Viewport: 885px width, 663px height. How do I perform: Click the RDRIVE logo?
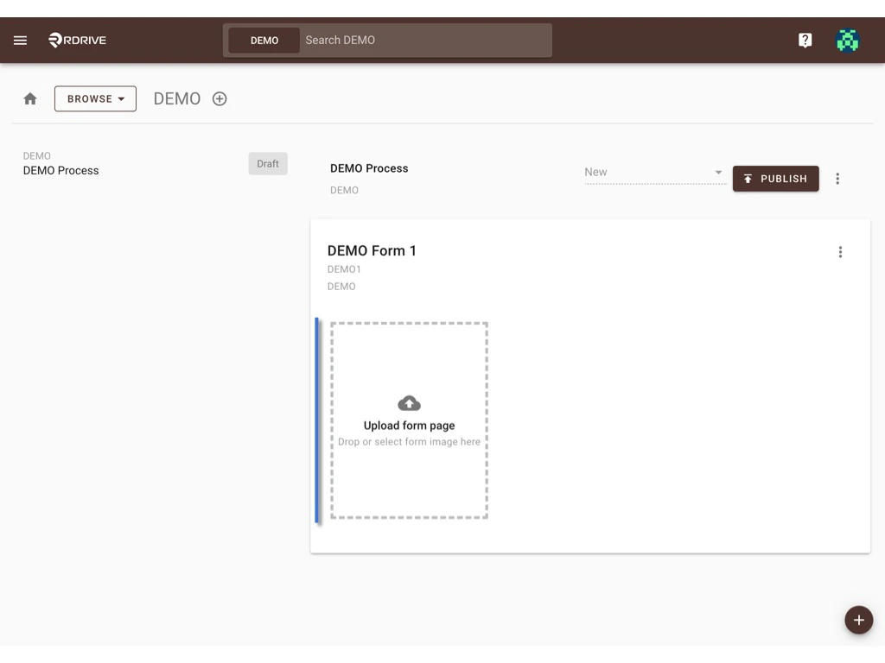click(76, 40)
